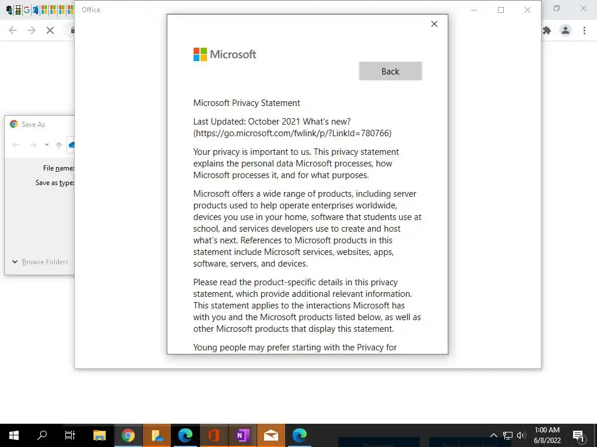
Task: Click the "File name:" label in Save As
Action: (59, 168)
